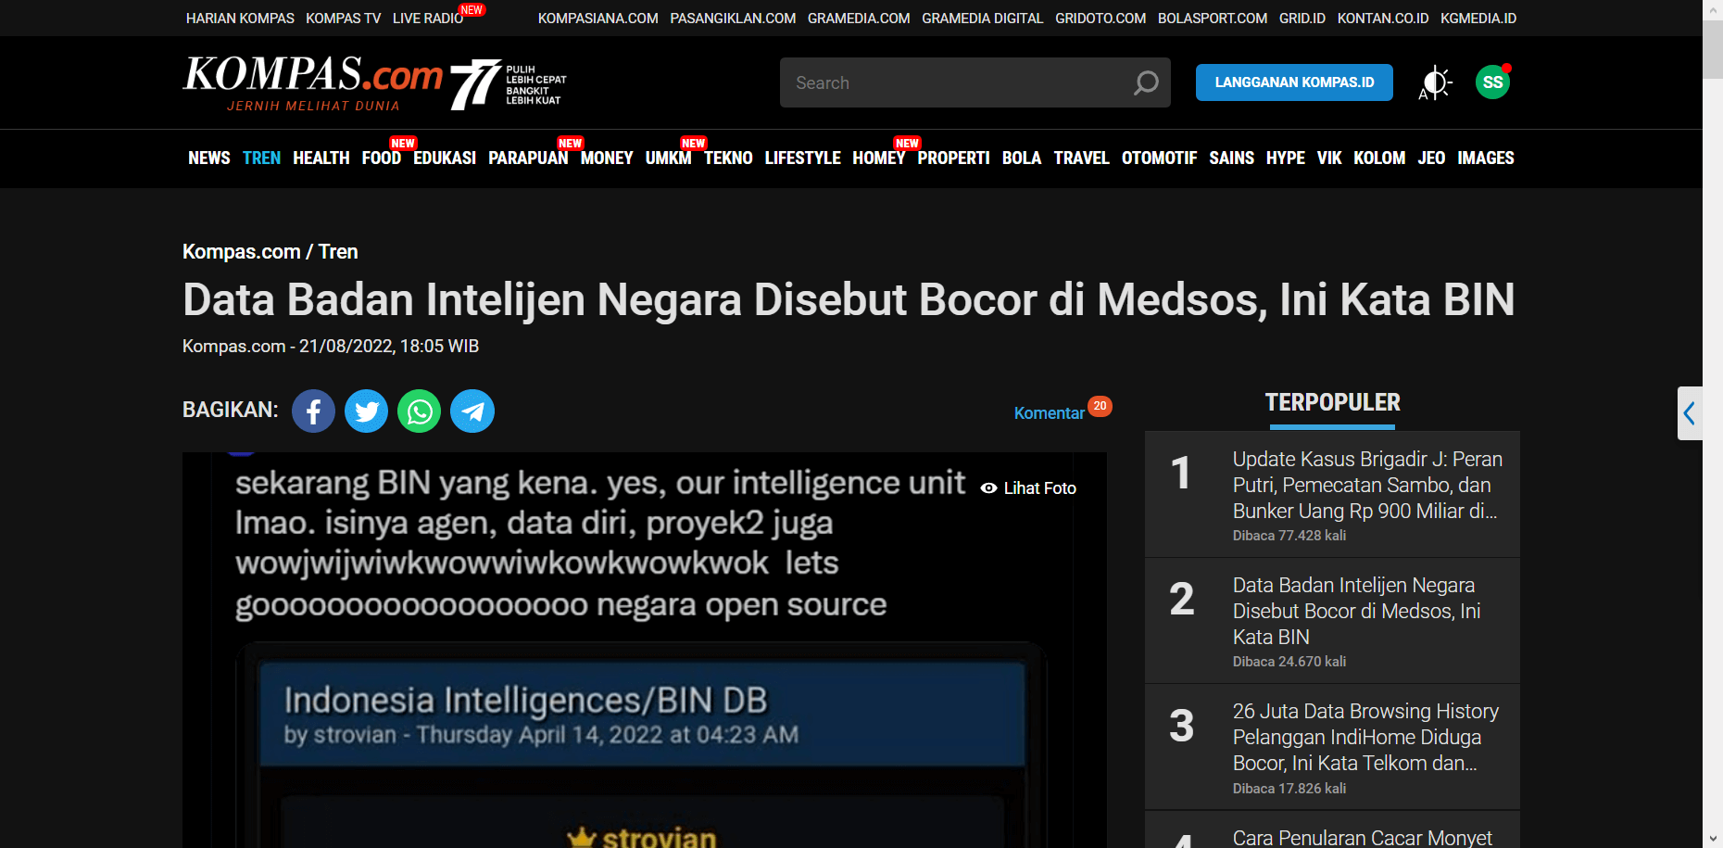Go to Kompas TV link
The image size is (1723, 848).
tap(343, 19)
